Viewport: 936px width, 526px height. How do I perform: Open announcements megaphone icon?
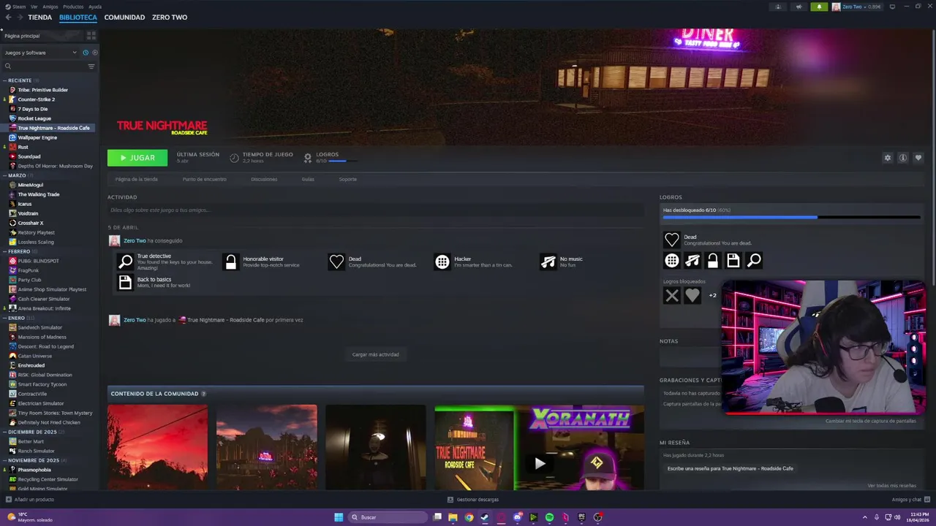[799, 7]
